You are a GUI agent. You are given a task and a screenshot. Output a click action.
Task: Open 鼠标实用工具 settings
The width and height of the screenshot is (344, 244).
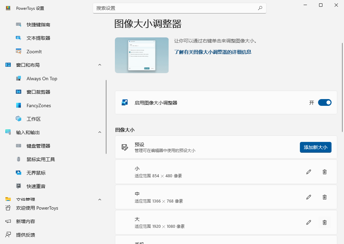(x=40, y=159)
